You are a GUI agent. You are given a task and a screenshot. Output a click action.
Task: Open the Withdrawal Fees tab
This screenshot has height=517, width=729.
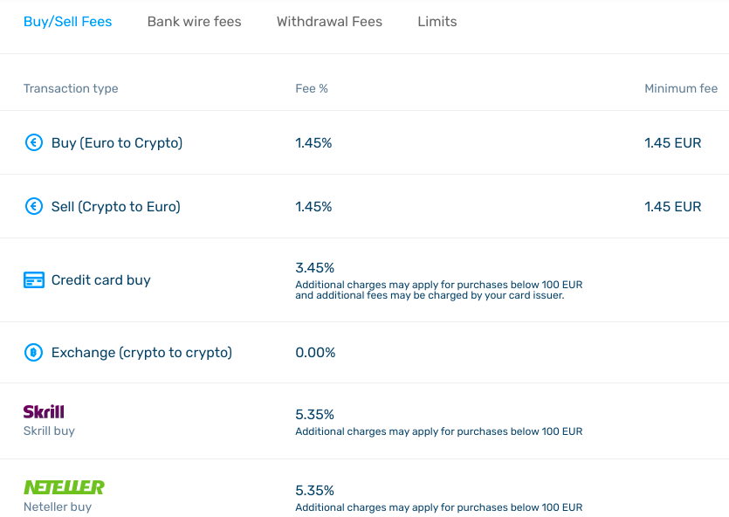(329, 21)
